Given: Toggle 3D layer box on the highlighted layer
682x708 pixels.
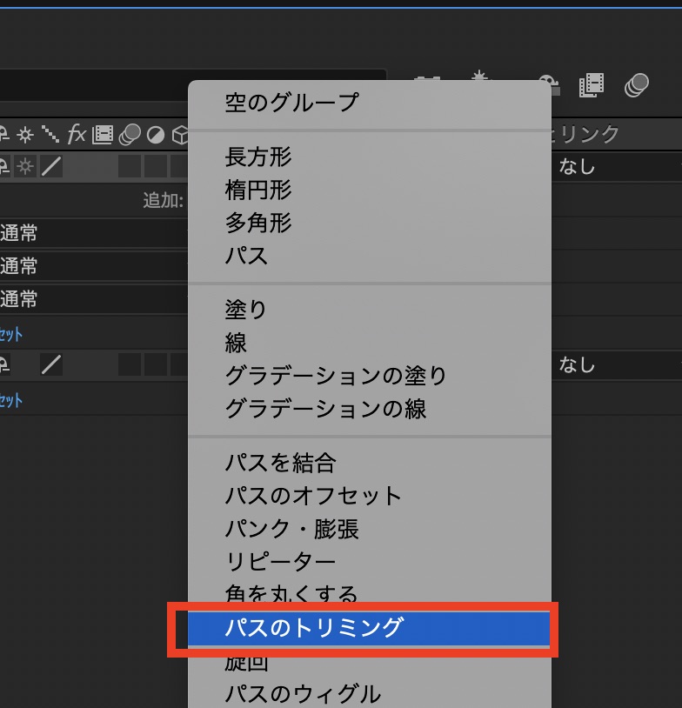Looking at the screenshot, I should pyautogui.click(x=179, y=167).
